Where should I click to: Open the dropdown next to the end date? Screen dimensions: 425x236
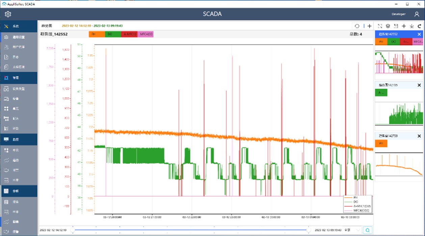pos(352,230)
